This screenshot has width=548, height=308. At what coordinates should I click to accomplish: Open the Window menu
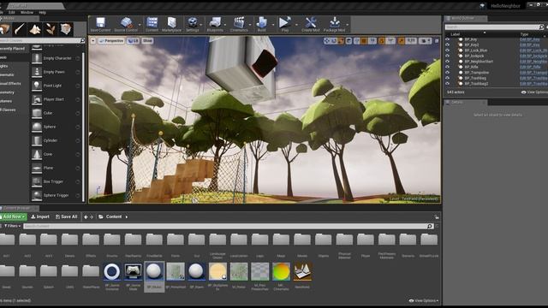[x=27, y=13]
